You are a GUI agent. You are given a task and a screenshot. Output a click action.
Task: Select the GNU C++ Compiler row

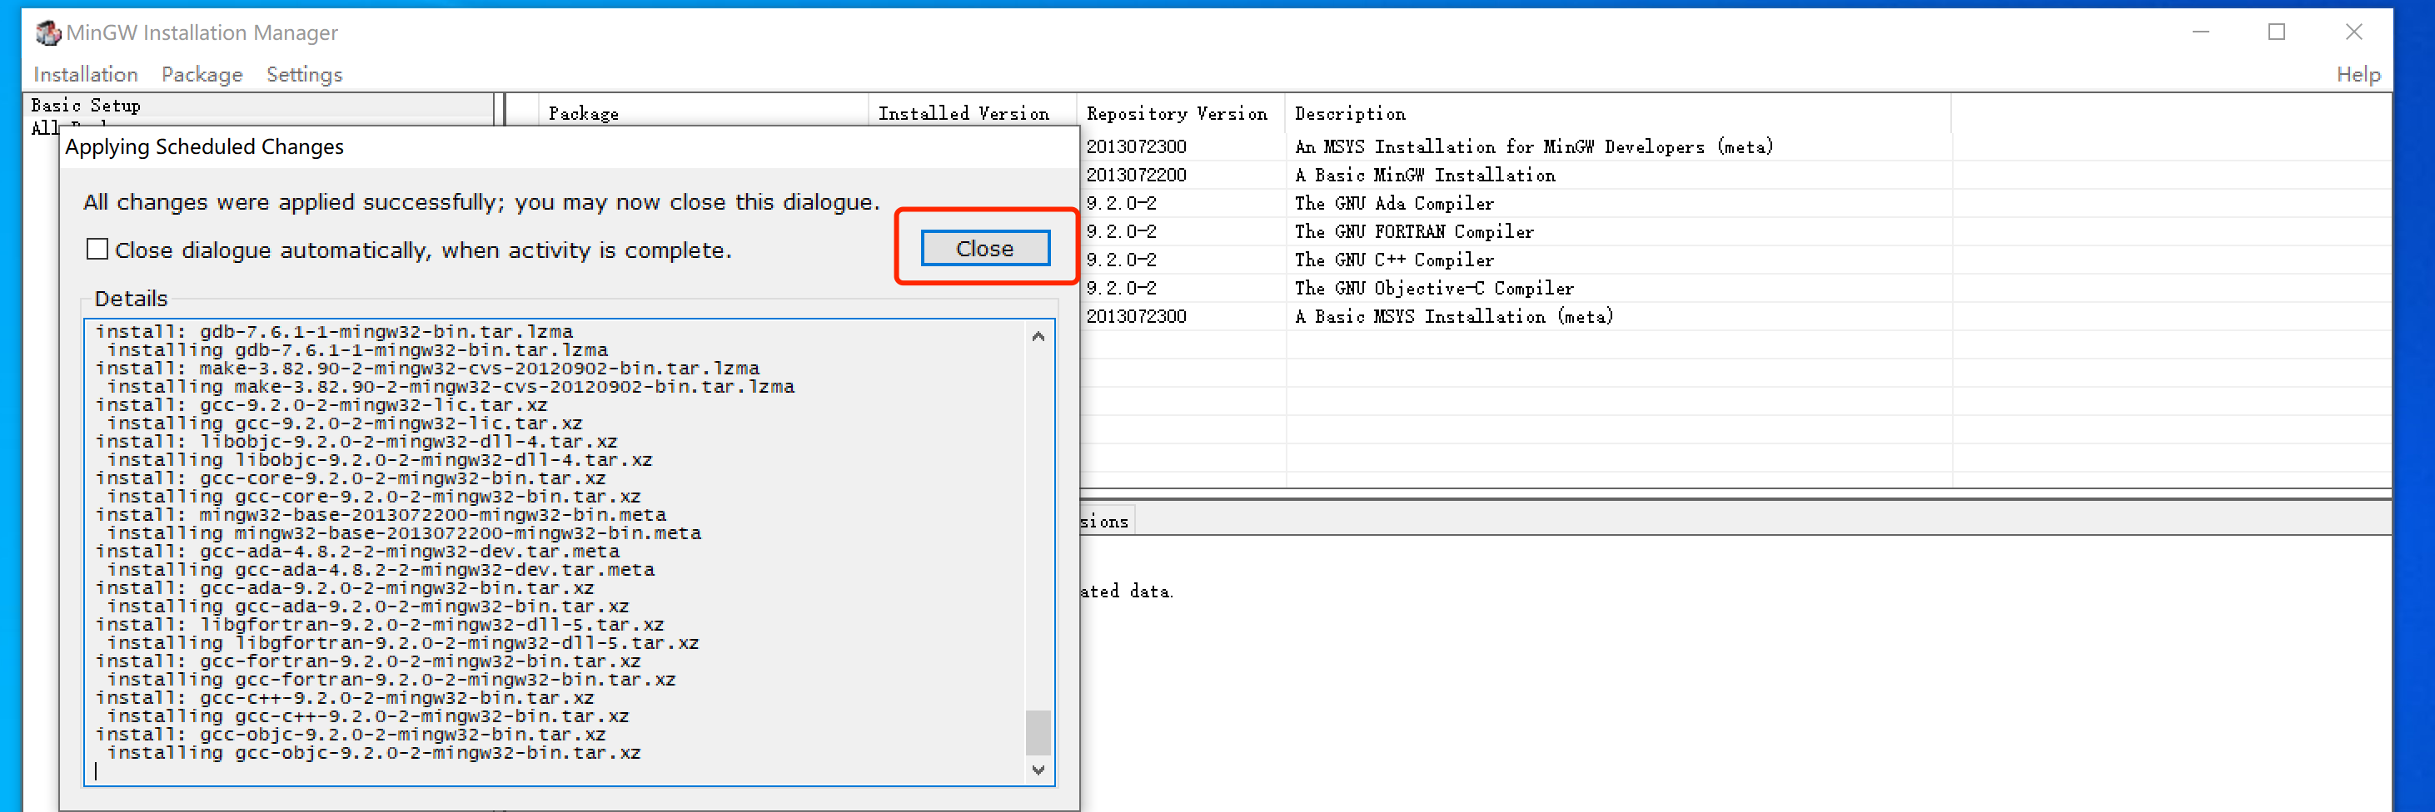[1735, 260]
